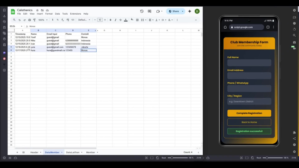Print the spreadsheet
299x168 pixels.
coord(30,20)
